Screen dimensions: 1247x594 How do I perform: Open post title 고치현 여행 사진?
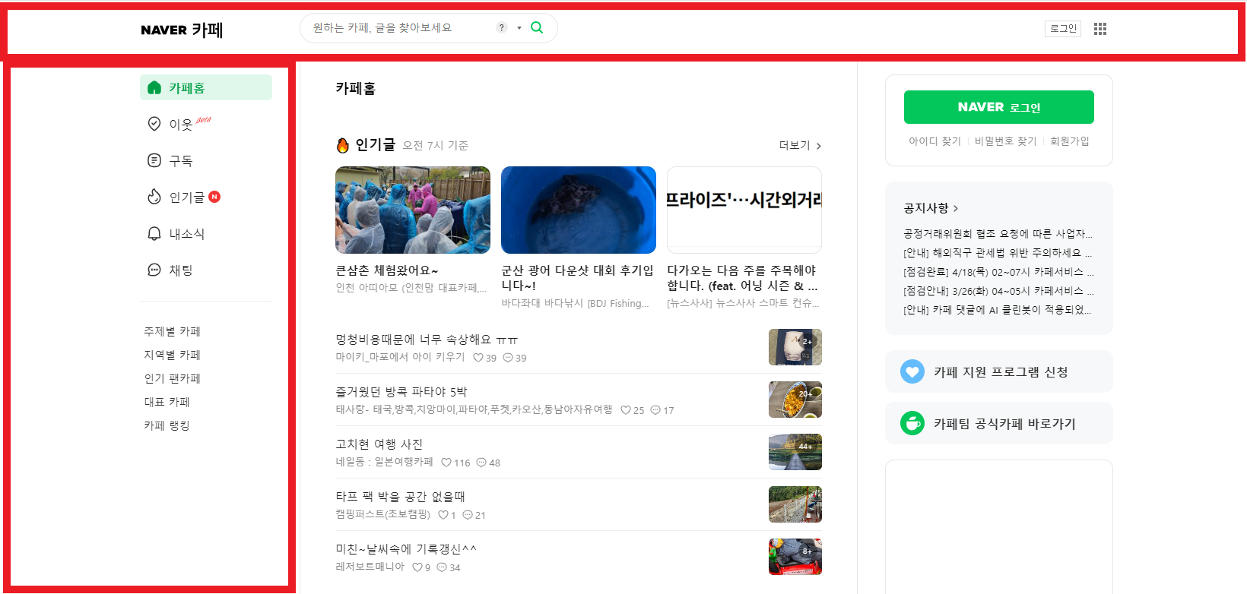coord(379,444)
